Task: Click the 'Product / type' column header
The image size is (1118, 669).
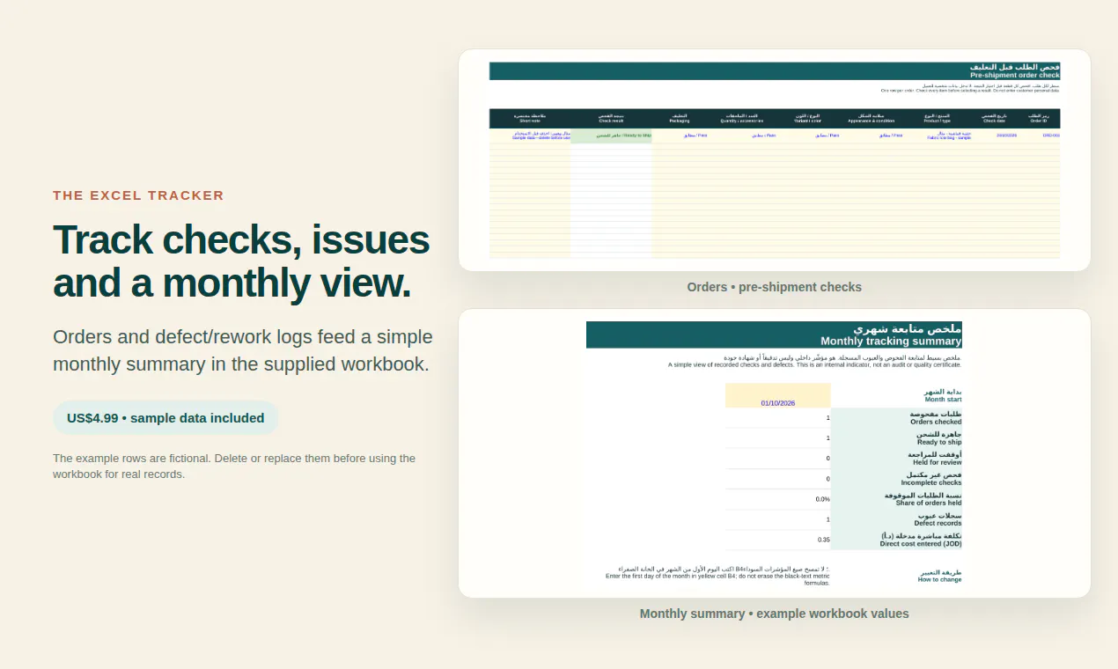Action: (x=937, y=118)
